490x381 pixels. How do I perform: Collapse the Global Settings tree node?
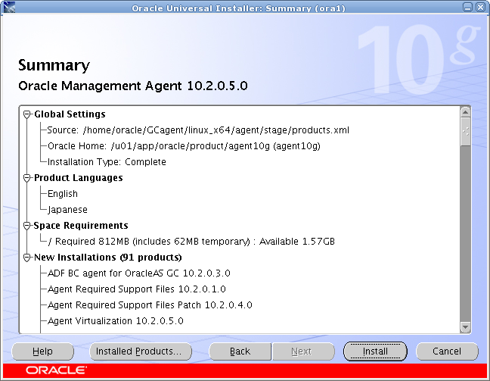[x=27, y=114]
